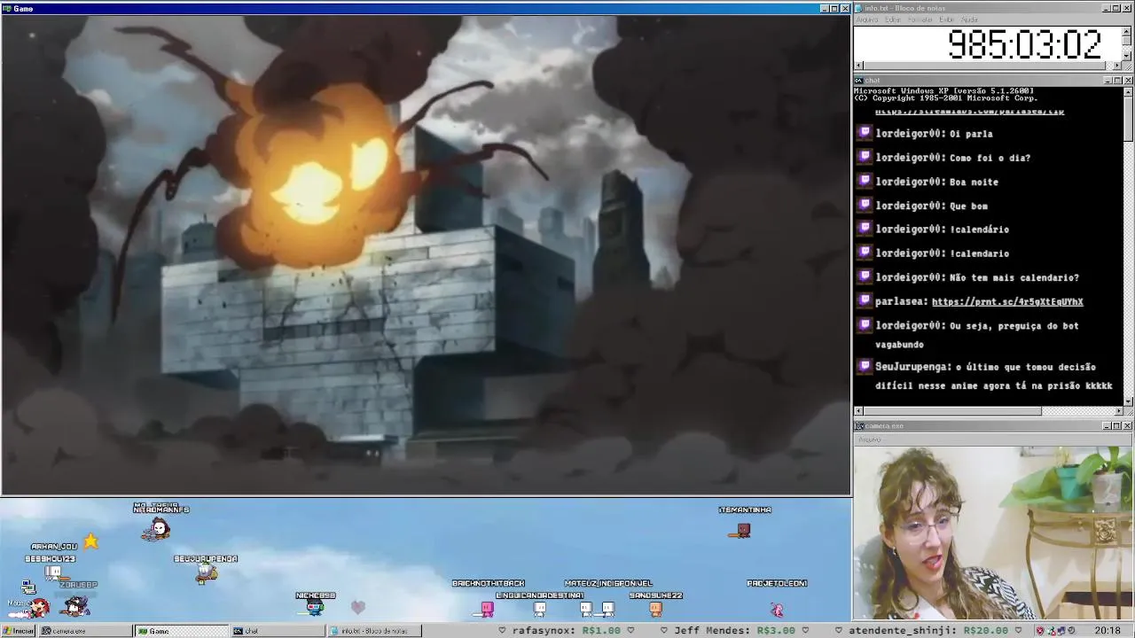Open info.txt Bloco de notas taskbar button
The width and height of the screenshot is (1135, 638).
[374, 631]
